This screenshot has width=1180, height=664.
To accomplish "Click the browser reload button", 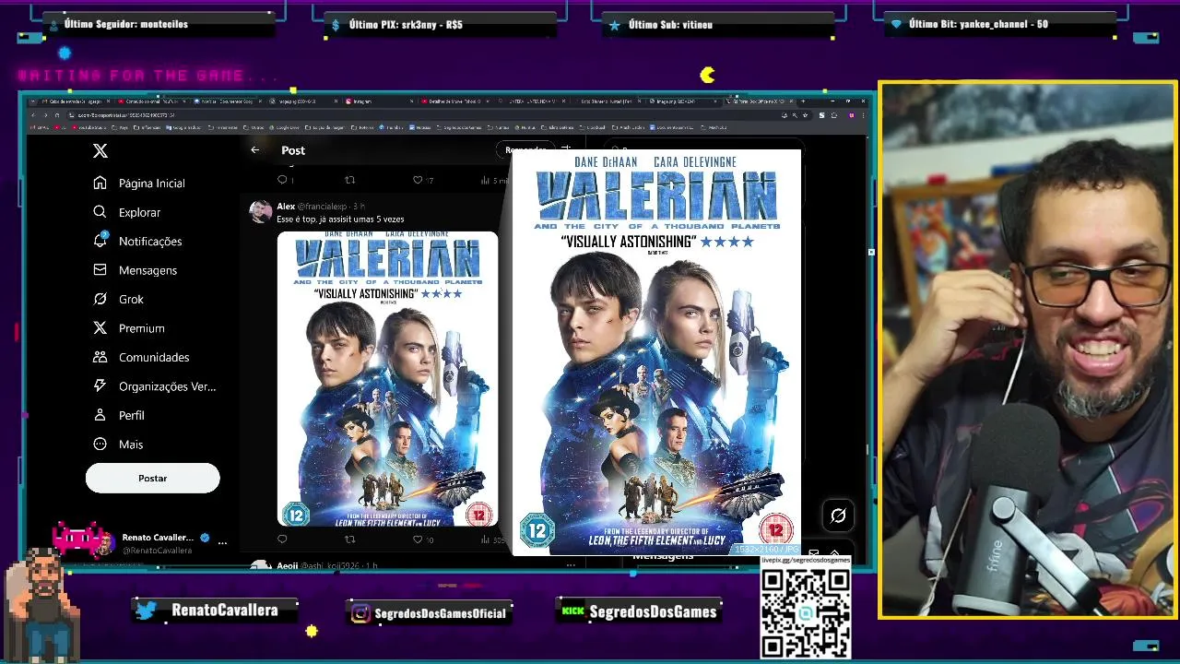I will point(55,115).
